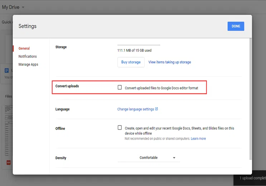Open the Density Comfortable dropdown
Image resolution: width=266 pixels, height=186 pixels.
(149, 158)
